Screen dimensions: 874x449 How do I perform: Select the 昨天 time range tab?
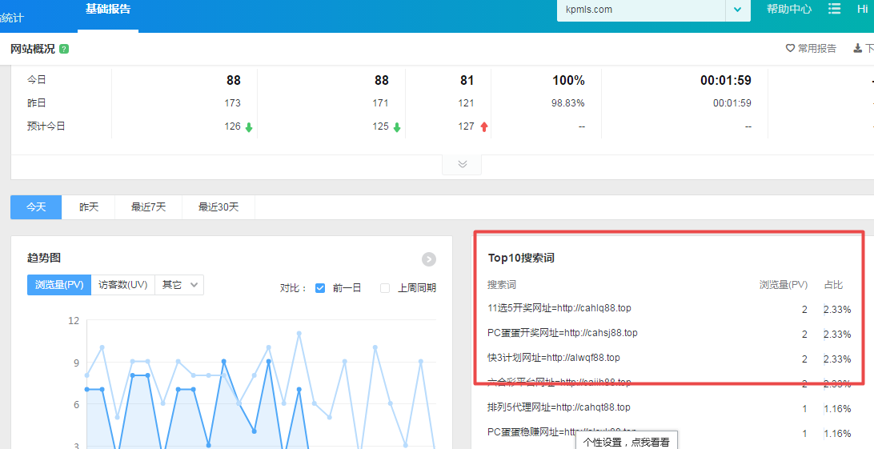coord(89,207)
